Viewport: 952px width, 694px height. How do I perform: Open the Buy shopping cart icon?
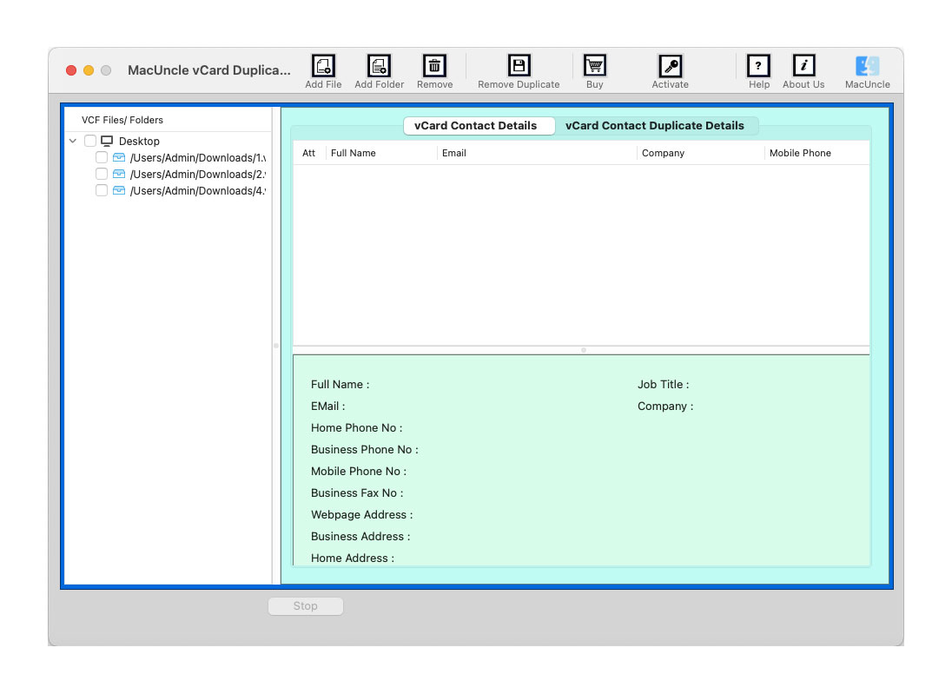(x=594, y=65)
